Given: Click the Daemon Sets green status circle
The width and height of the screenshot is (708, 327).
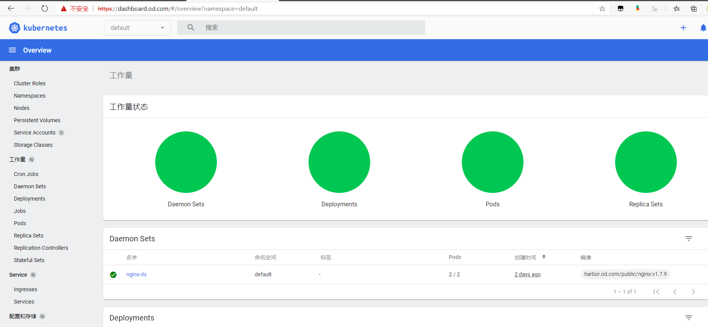Looking at the screenshot, I should (x=186, y=162).
